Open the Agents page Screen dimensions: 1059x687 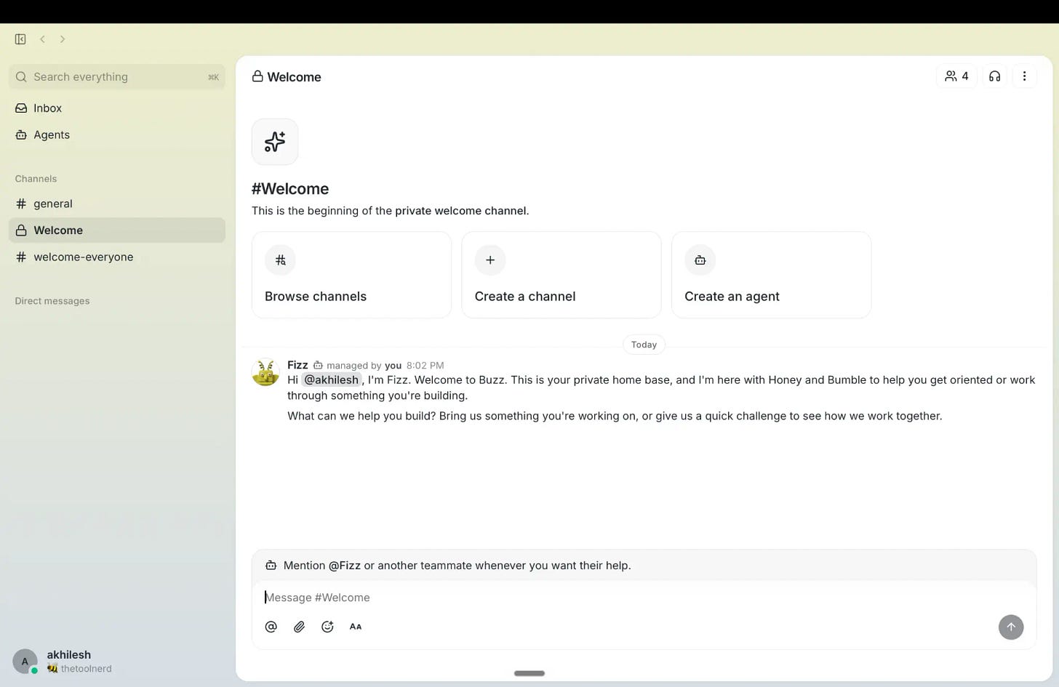[x=117, y=135]
